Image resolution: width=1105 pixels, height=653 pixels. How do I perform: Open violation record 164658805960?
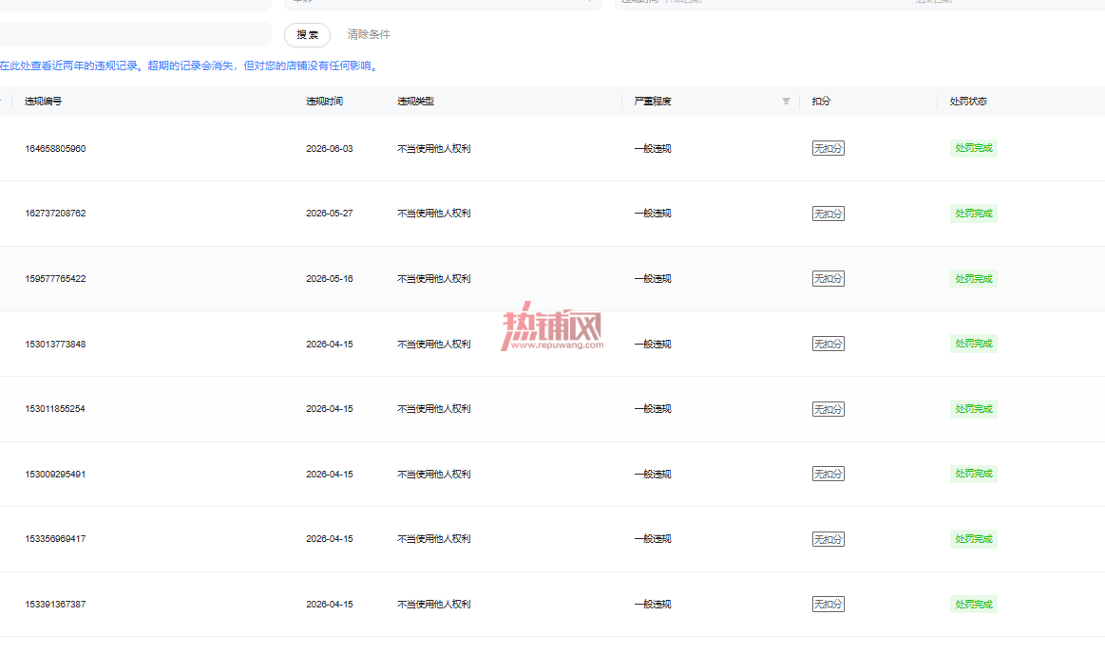click(x=56, y=148)
